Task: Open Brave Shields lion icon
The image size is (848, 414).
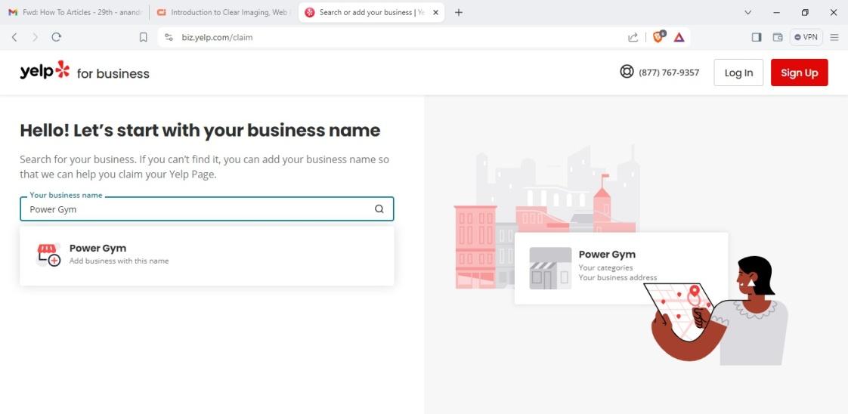Action: (659, 37)
